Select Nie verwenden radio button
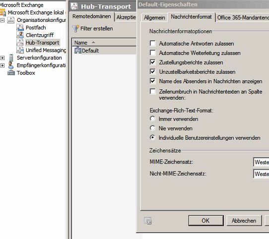The image size is (269, 239). coord(152,128)
